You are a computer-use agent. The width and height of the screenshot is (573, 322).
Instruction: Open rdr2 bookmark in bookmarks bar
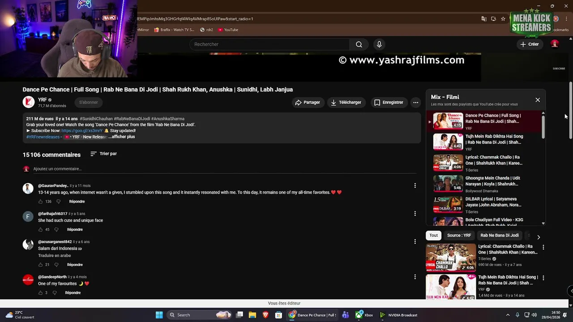coord(206,30)
